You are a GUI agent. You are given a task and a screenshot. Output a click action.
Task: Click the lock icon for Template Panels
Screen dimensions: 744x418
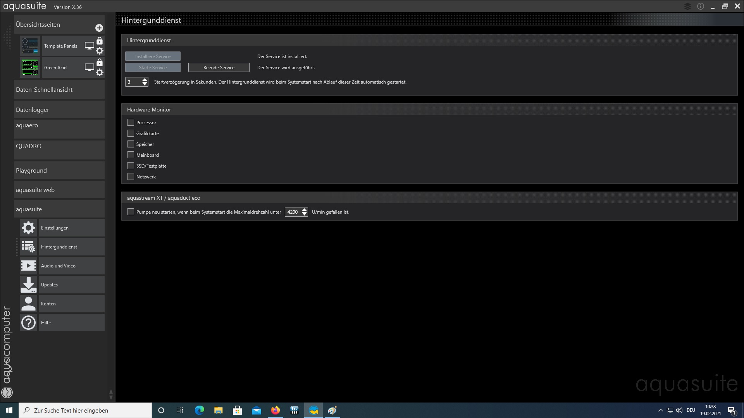click(x=100, y=41)
